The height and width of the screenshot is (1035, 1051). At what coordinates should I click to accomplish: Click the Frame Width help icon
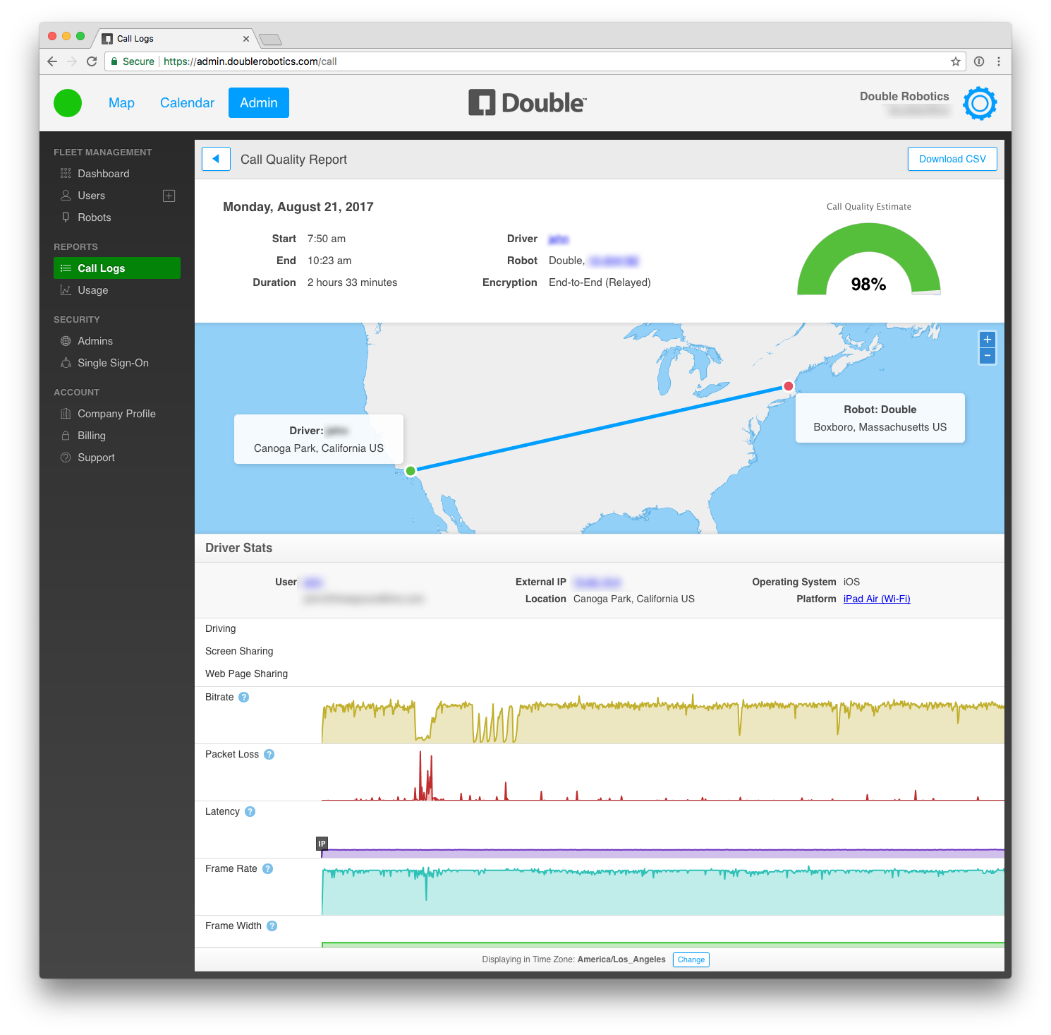(272, 926)
